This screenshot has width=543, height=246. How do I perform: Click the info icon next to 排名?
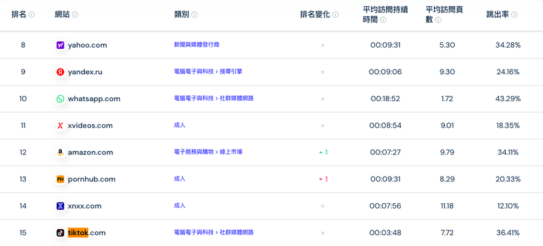(x=31, y=14)
